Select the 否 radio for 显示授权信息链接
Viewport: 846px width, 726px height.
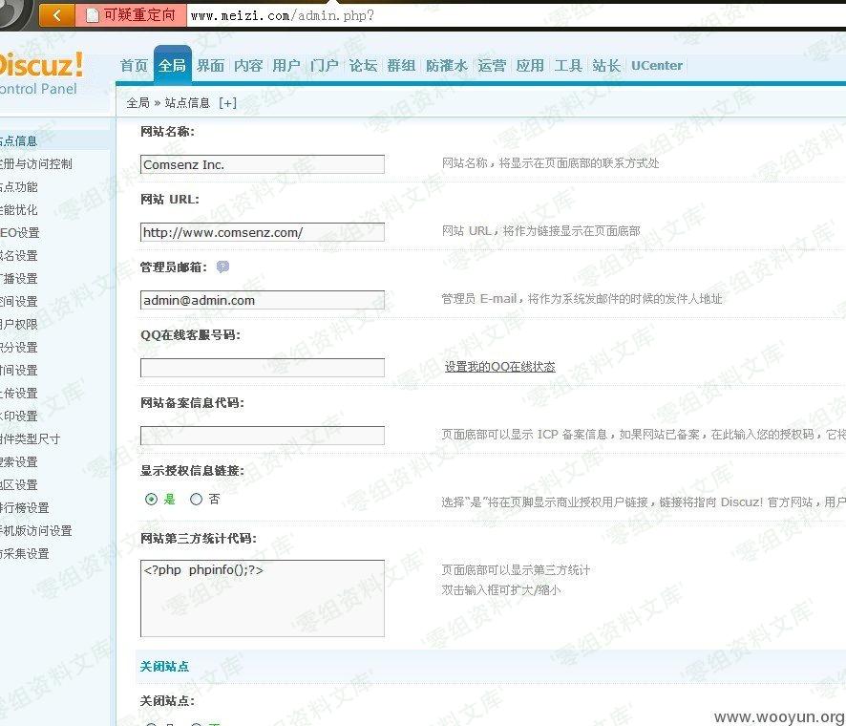197,499
